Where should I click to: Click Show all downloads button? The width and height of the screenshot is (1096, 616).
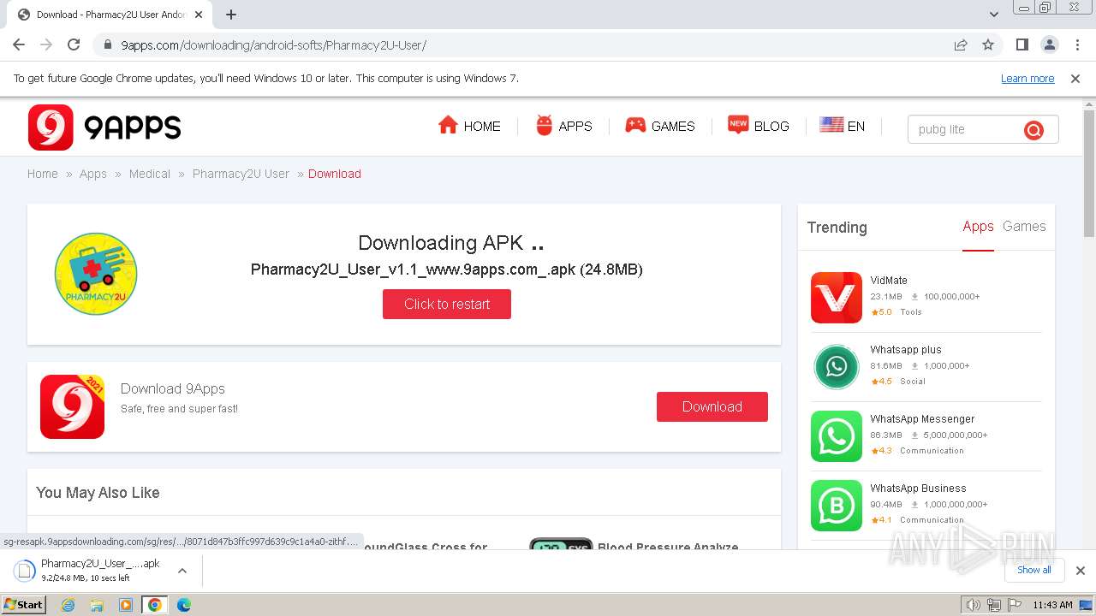[x=1034, y=570]
